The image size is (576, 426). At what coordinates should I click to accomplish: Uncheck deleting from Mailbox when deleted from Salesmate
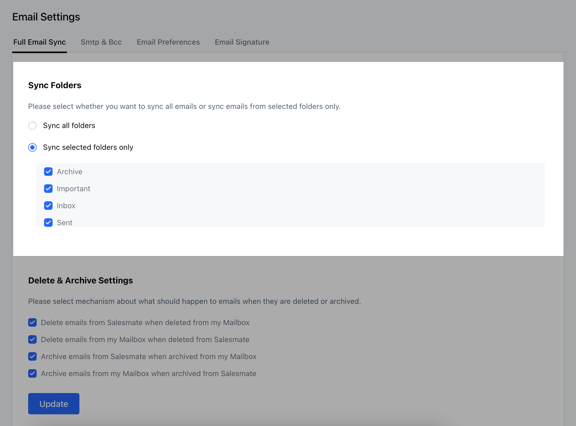coord(32,340)
